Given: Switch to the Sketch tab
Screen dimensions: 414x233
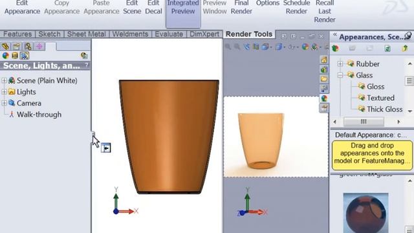Looking at the screenshot, I should (x=49, y=34).
